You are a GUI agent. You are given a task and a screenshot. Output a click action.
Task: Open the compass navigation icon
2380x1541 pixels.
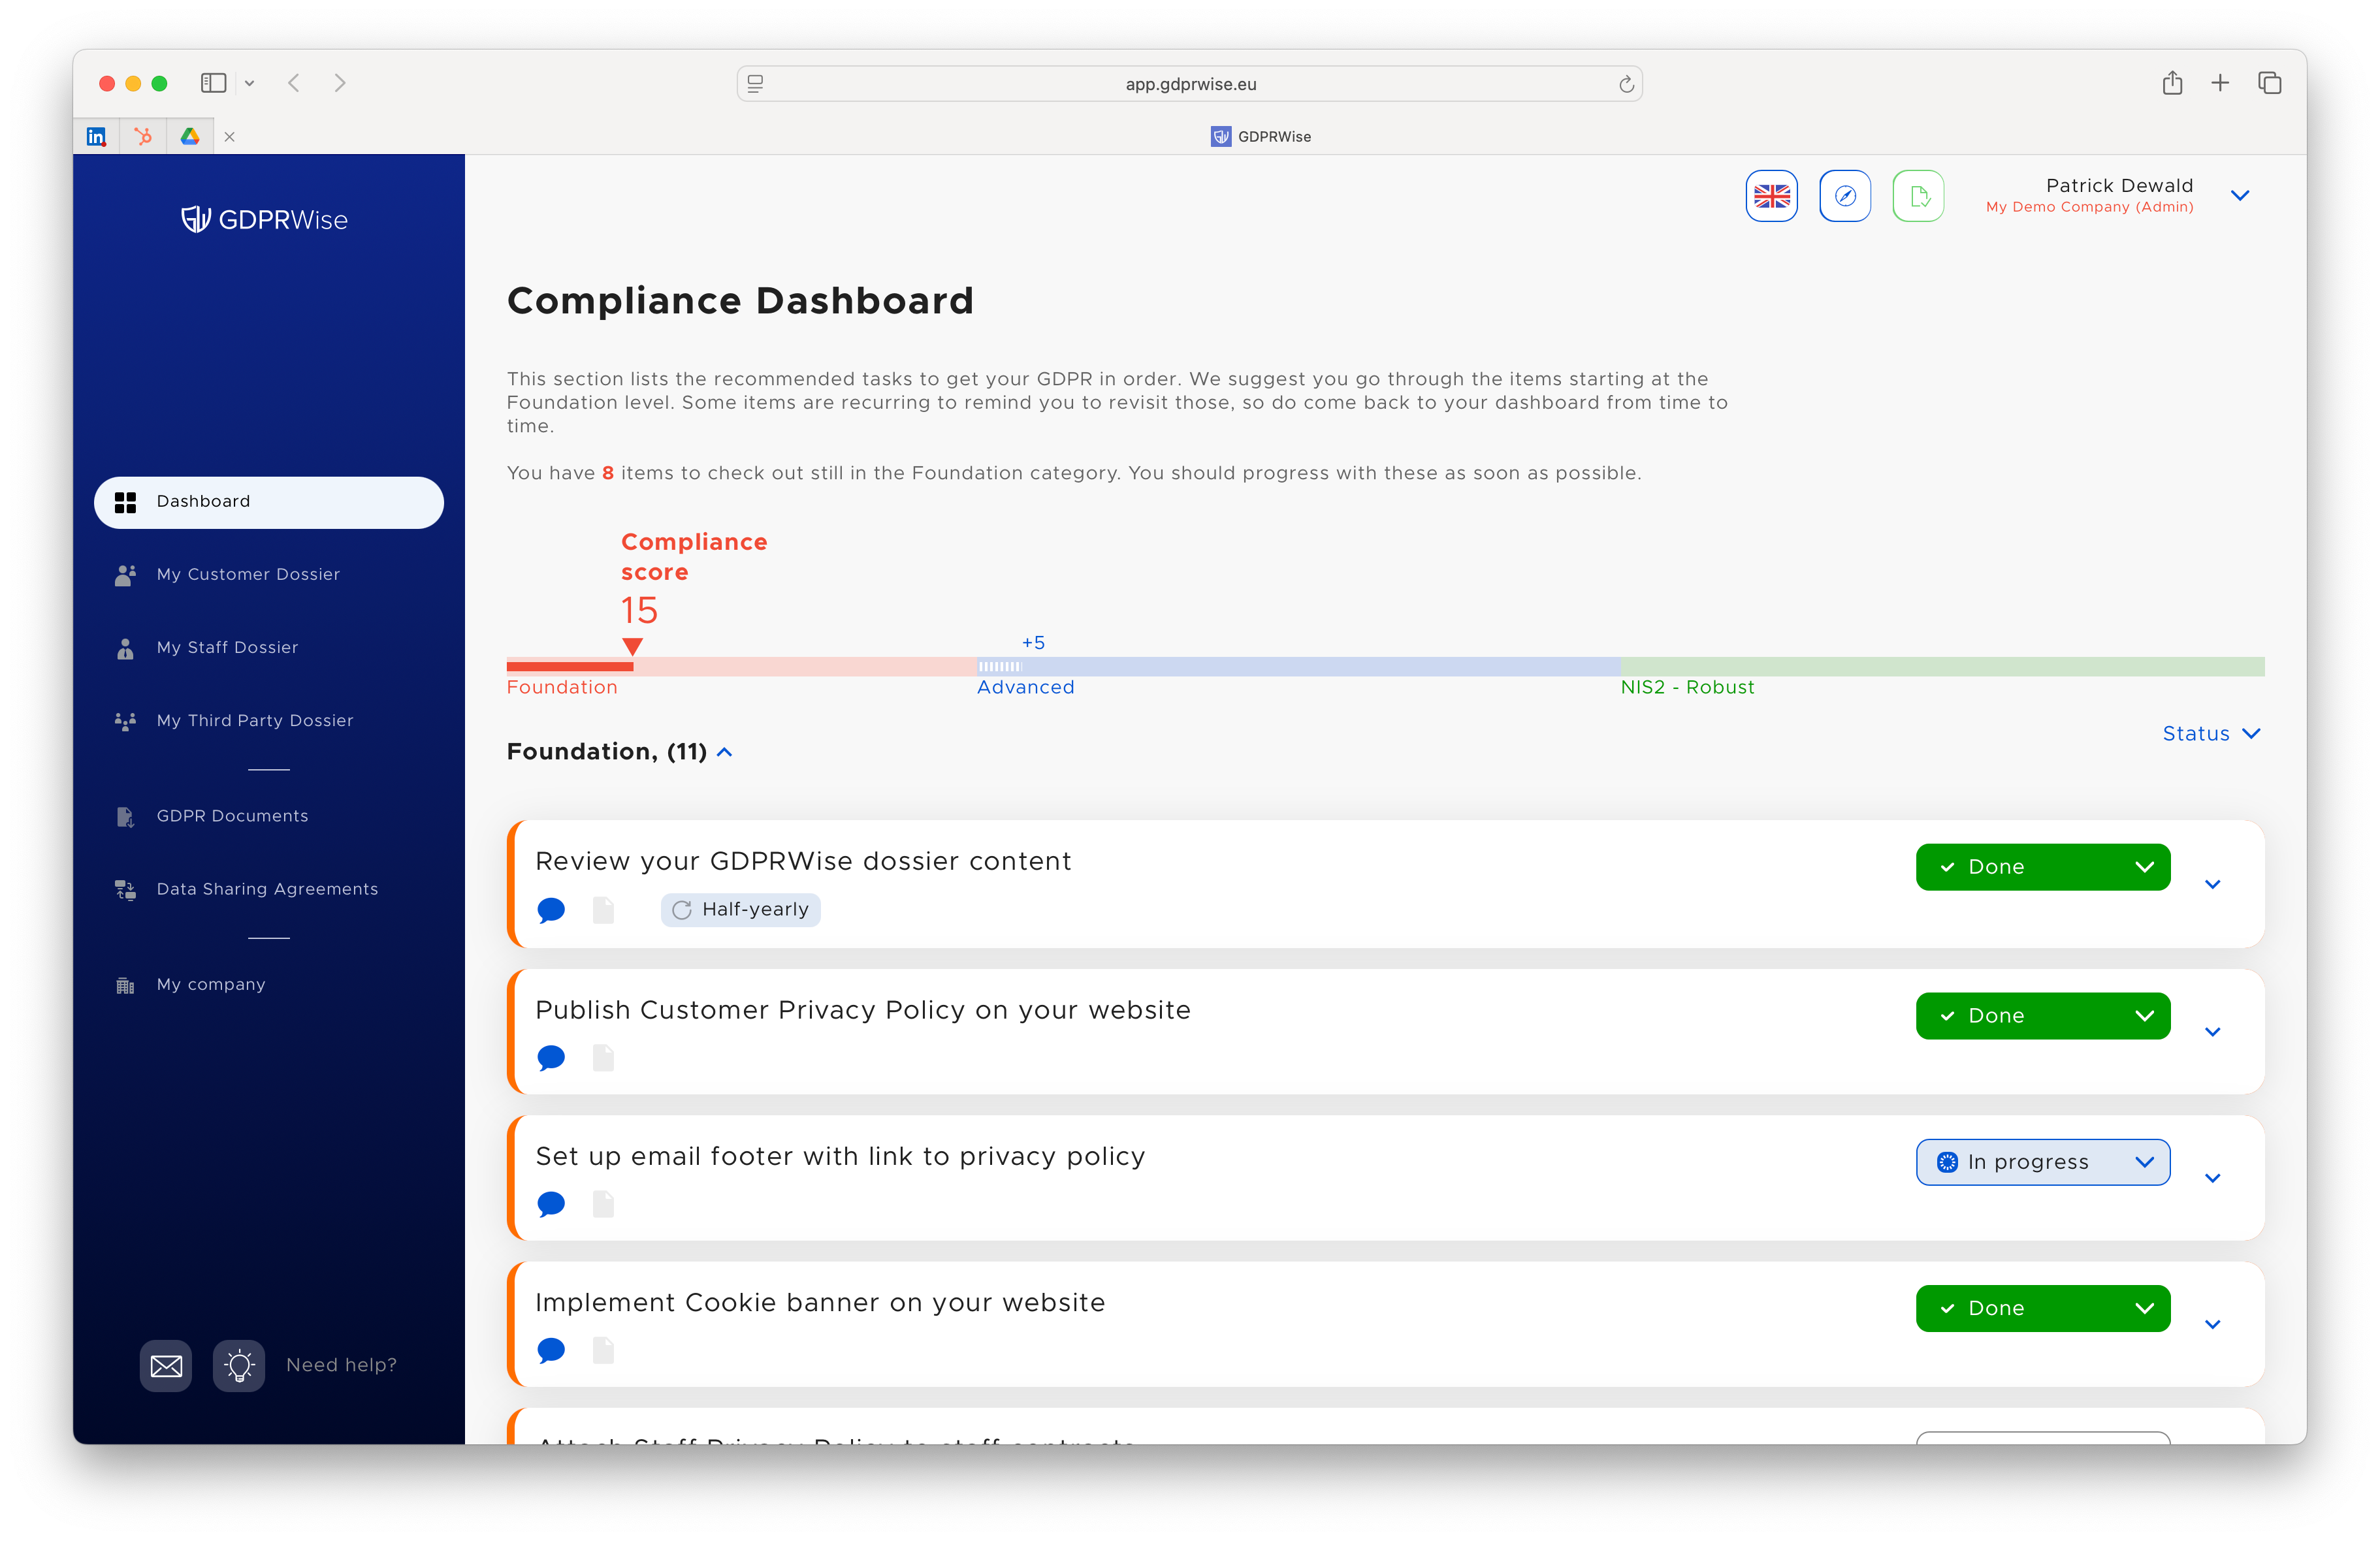point(1845,196)
